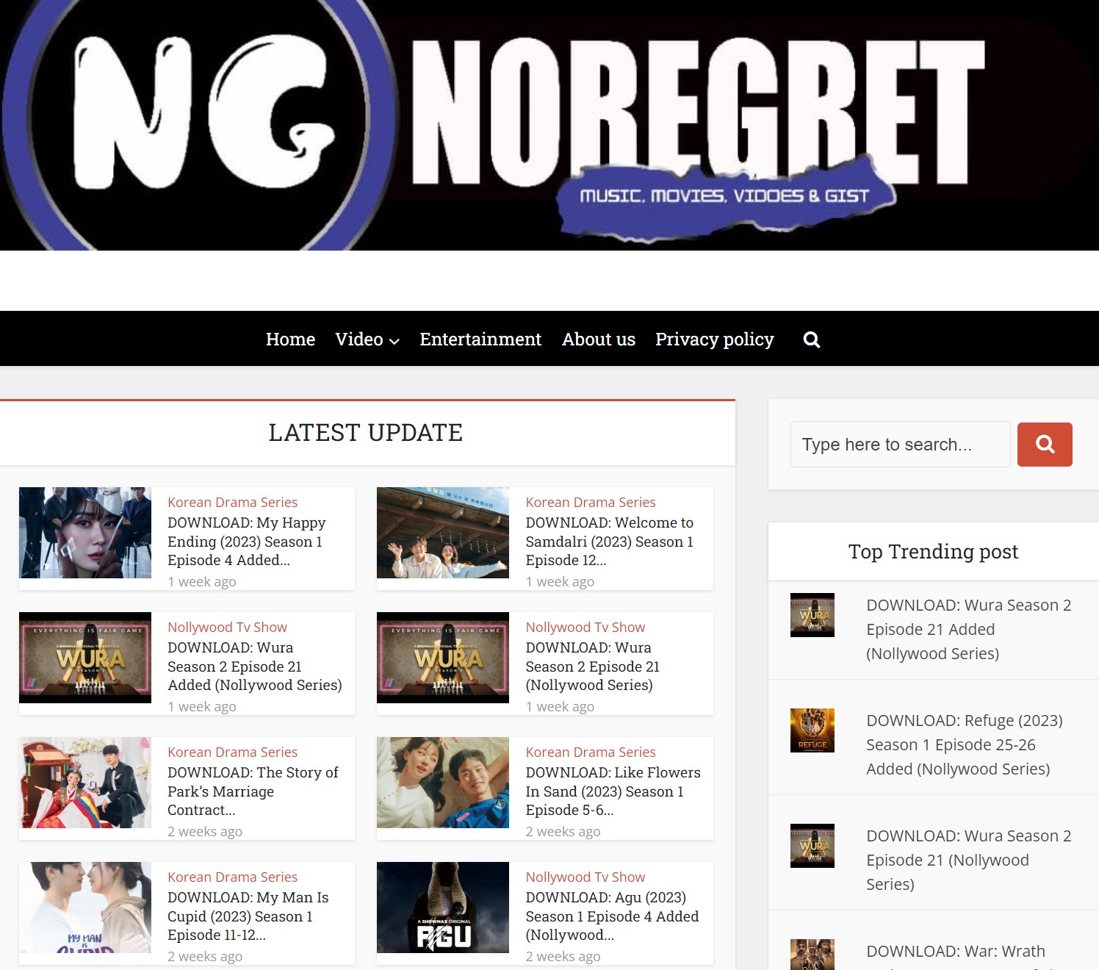This screenshot has width=1099, height=970.
Task: Click "2 weeks ago" under the Agu post
Action: [x=563, y=956]
